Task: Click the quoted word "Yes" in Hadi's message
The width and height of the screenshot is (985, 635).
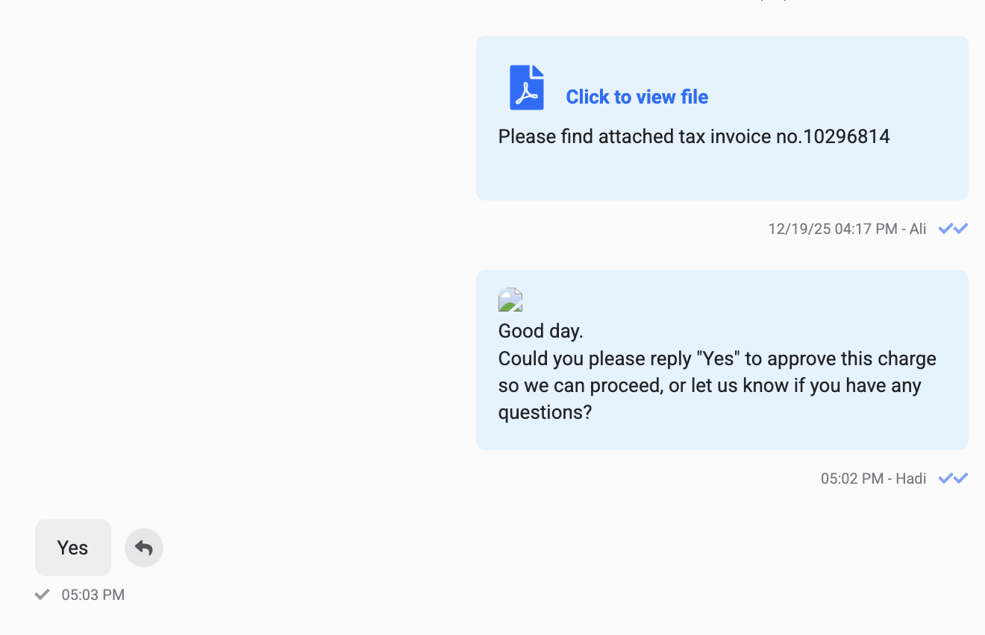Action: point(718,358)
